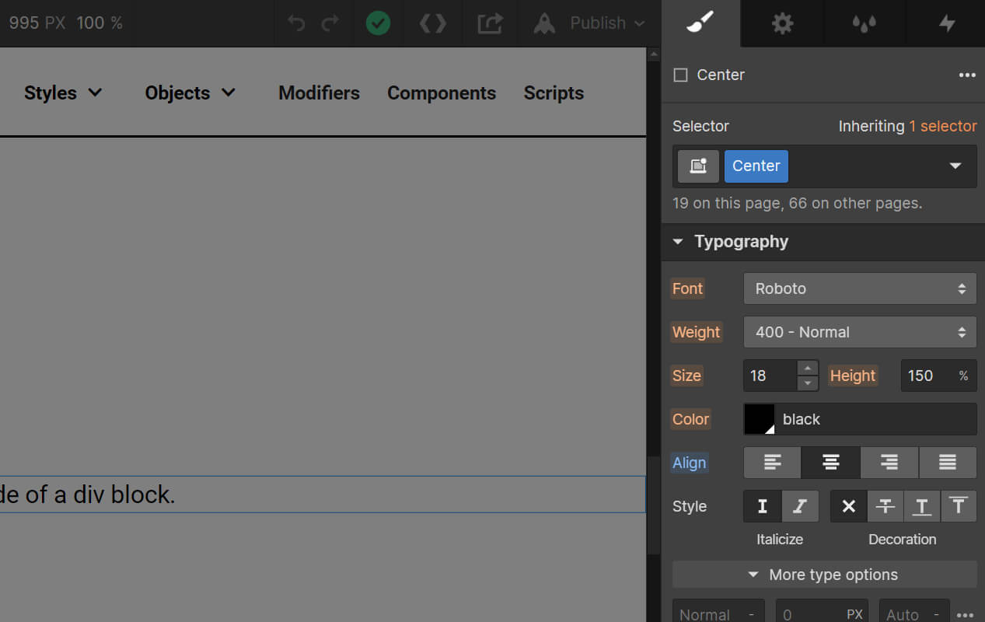Open the Weight dropdown 400 - Normal

(860, 332)
